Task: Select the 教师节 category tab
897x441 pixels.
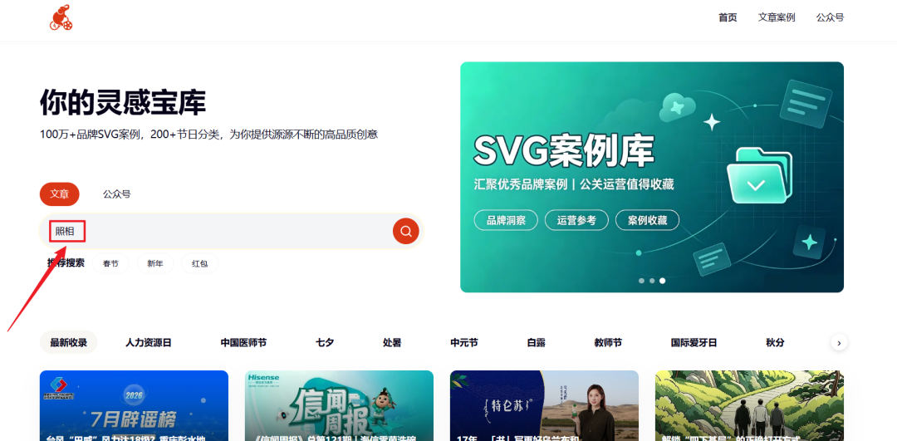Action: point(608,343)
